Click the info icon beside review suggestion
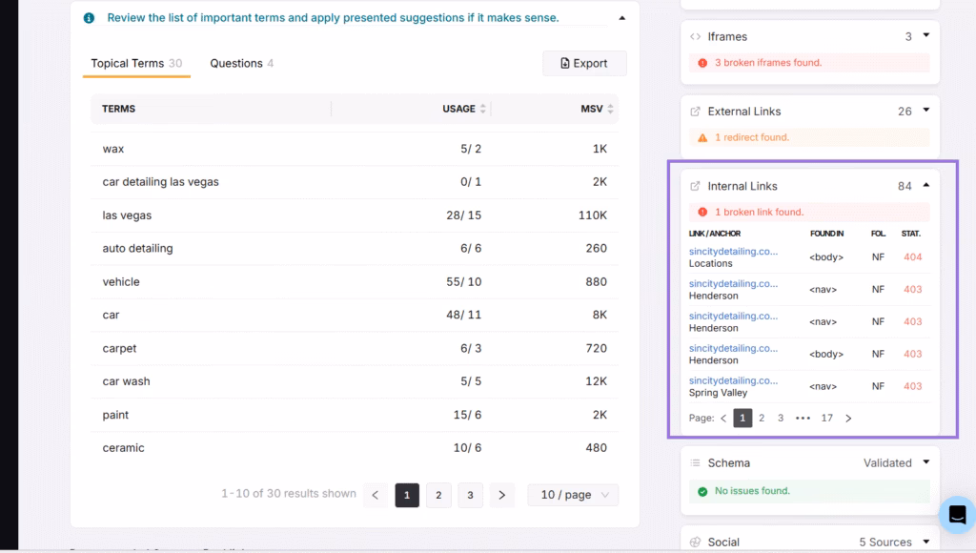This screenshot has width=976, height=553. [89, 18]
